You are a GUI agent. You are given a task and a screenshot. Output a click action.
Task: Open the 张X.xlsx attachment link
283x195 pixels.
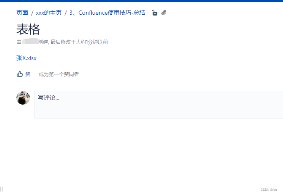(x=26, y=58)
